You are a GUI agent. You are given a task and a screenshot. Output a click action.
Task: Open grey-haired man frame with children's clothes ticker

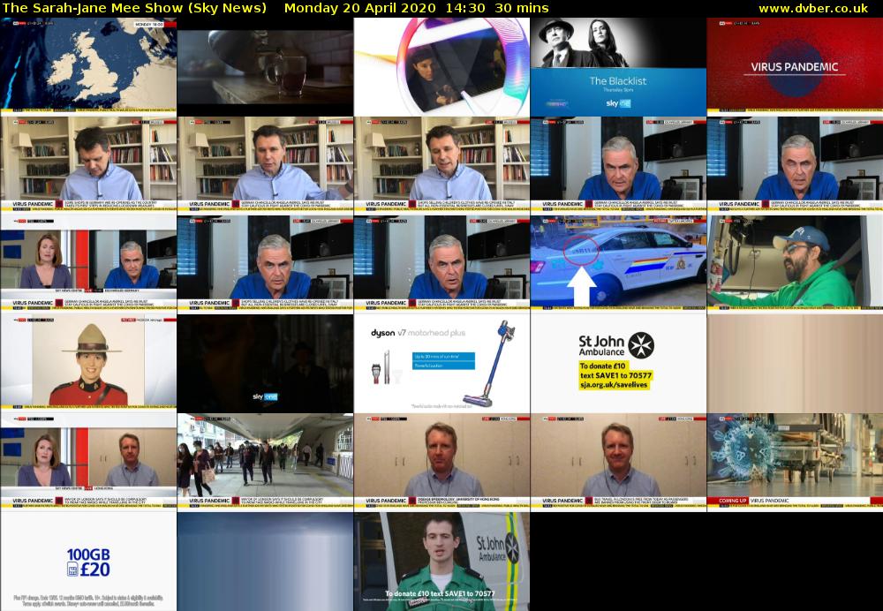pyautogui.click(x=265, y=264)
